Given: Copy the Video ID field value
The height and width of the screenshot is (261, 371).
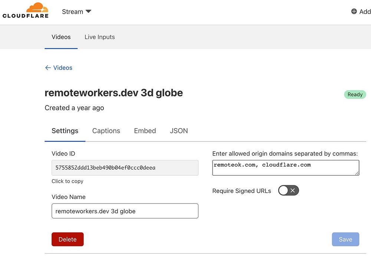Looking at the screenshot, I should pos(125,168).
